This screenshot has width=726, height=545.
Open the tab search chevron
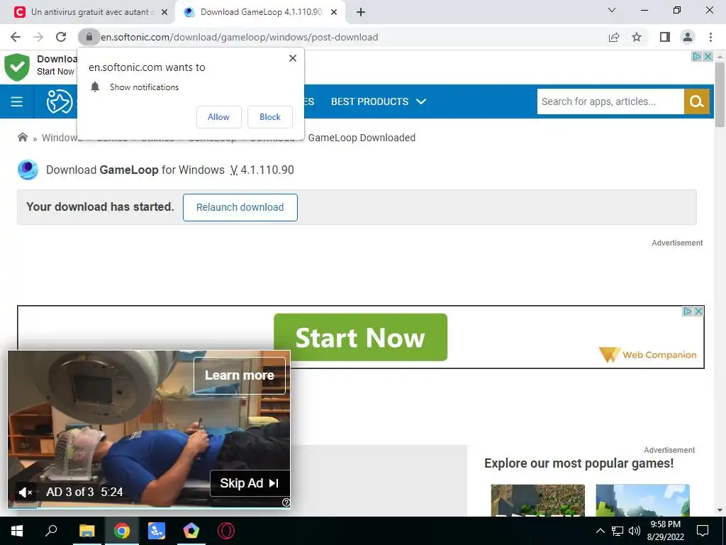click(x=612, y=10)
